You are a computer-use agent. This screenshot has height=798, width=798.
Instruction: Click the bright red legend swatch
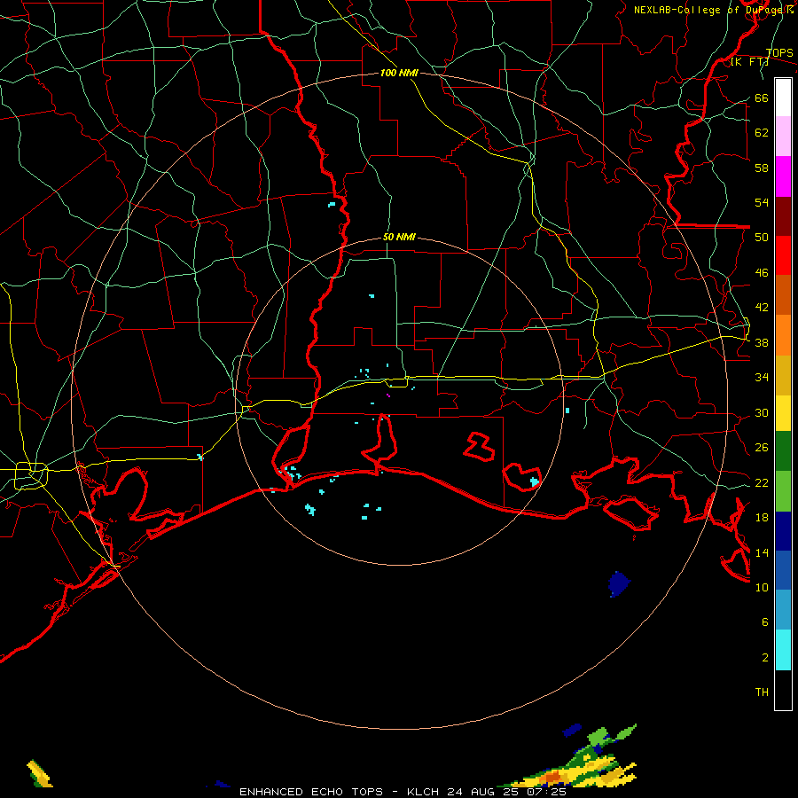coord(783,255)
